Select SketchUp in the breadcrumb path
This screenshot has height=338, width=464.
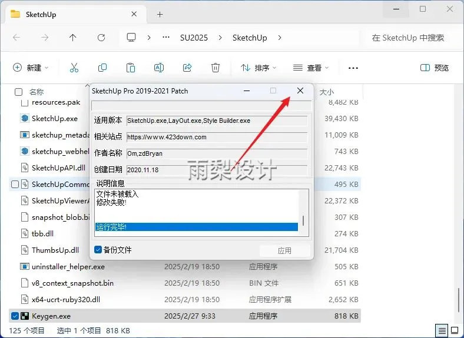tap(250, 38)
